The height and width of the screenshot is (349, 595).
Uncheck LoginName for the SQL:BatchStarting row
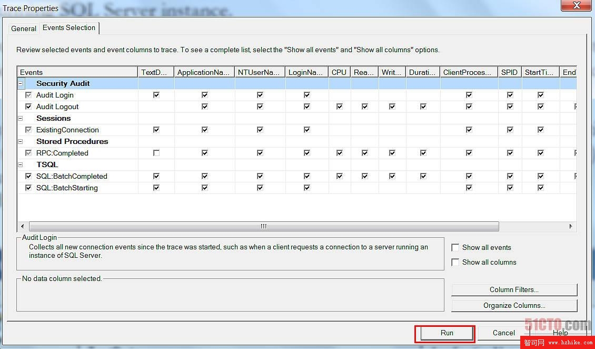(x=306, y=188)
